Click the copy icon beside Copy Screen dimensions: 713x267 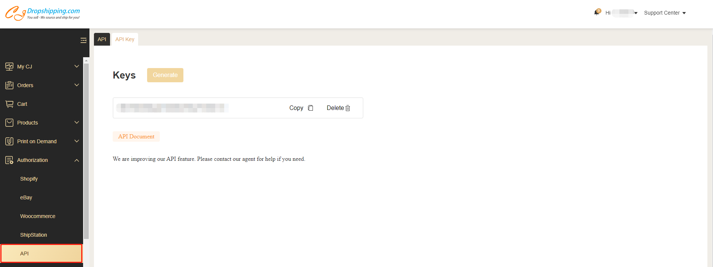click(x=310, y=108)
